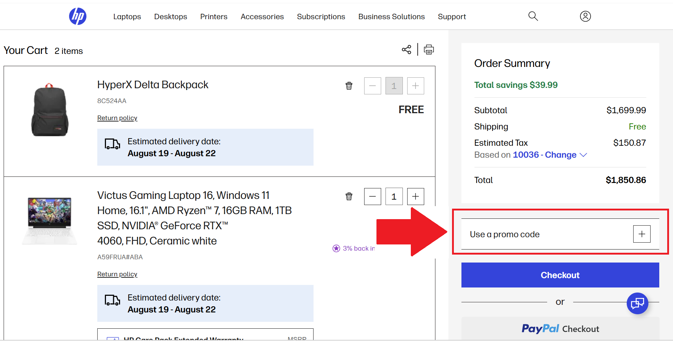This screenshot has height=341, width=673.
Task: Remove the Victus Gaming Laptop from cart
Action: pyautogui.click(x=349, y=196)
